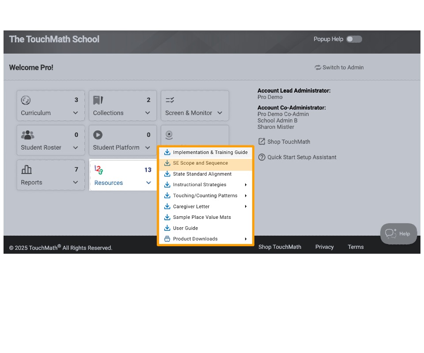Click the Curriculum count 3
The width and height of the screenshot is (424, 353).
pos(76,100)
